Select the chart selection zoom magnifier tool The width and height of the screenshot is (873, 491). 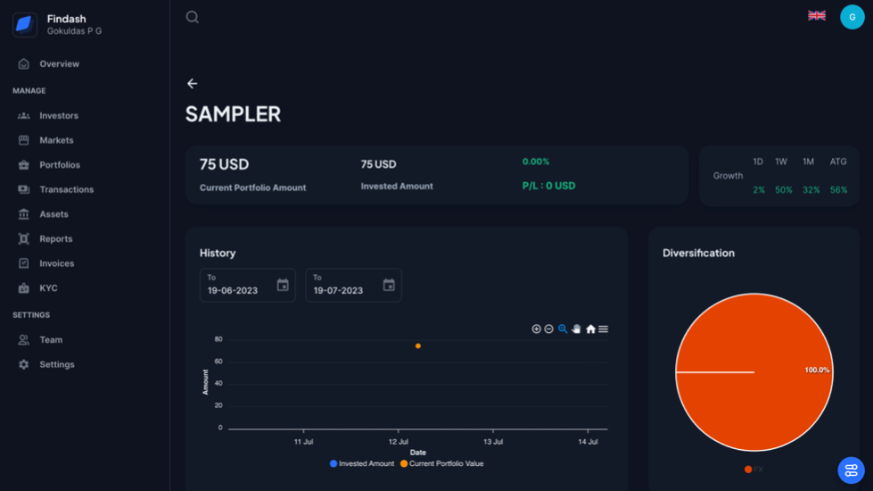click(x=563, y=329)
